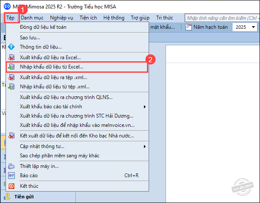Select Thiết lập máy in... entry
Screen dimensions: 260x203
click(77, 166)
